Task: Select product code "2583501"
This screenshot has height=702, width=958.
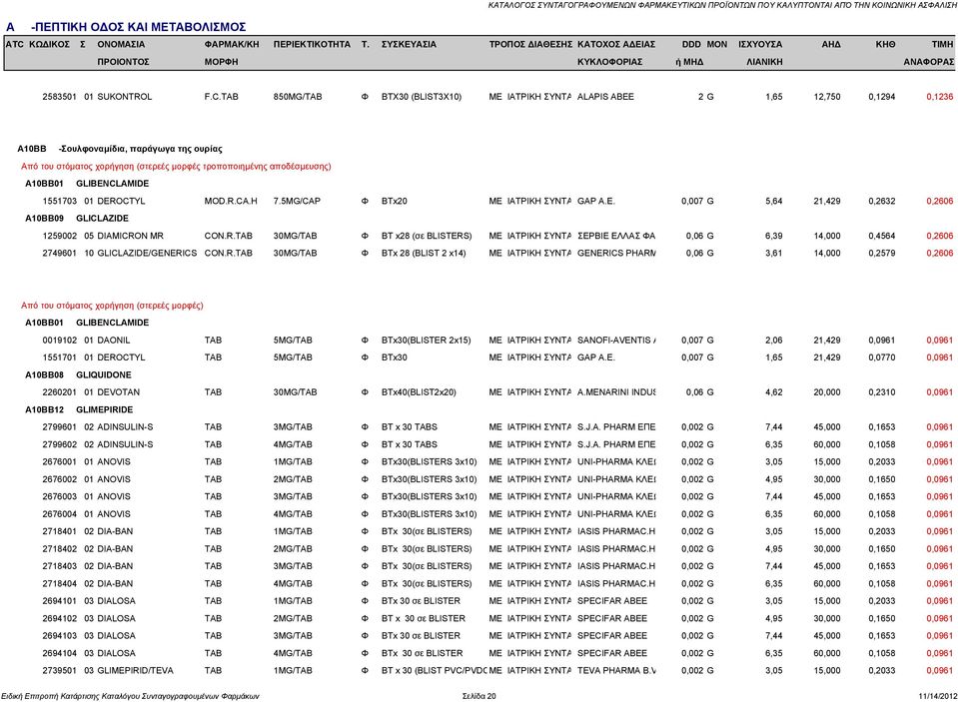Action: coord(59,97)
